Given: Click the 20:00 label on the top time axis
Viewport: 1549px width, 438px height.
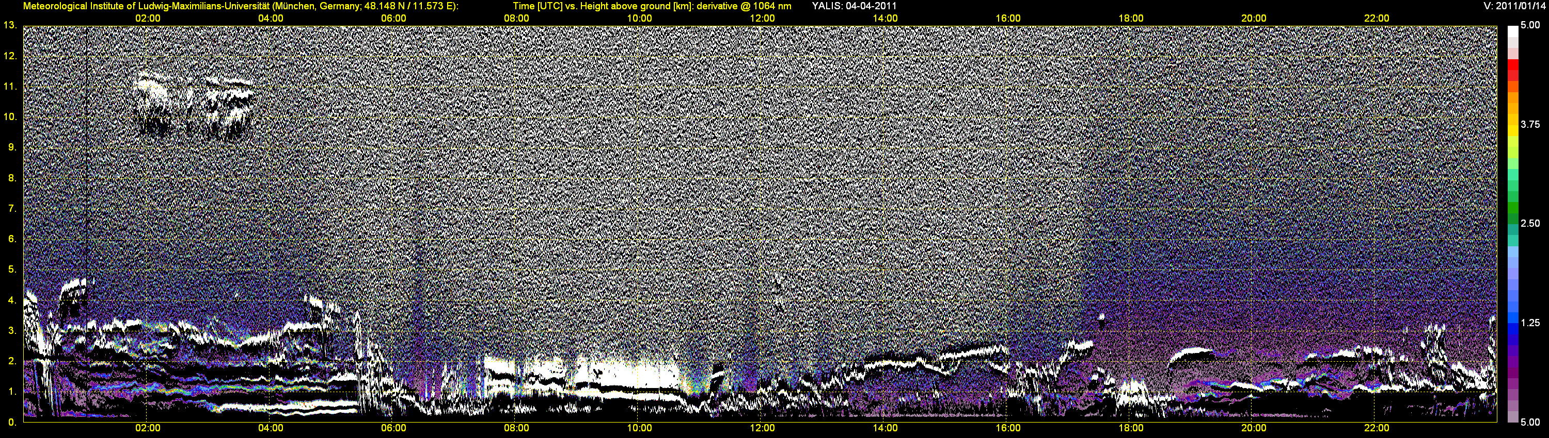Looking at the screenshot, I should (x=1254, y=19).
